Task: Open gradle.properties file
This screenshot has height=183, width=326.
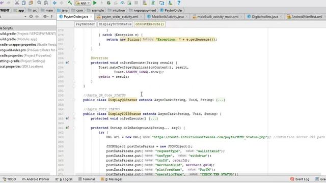Action: pyautogui.click(x=25, y=55)
